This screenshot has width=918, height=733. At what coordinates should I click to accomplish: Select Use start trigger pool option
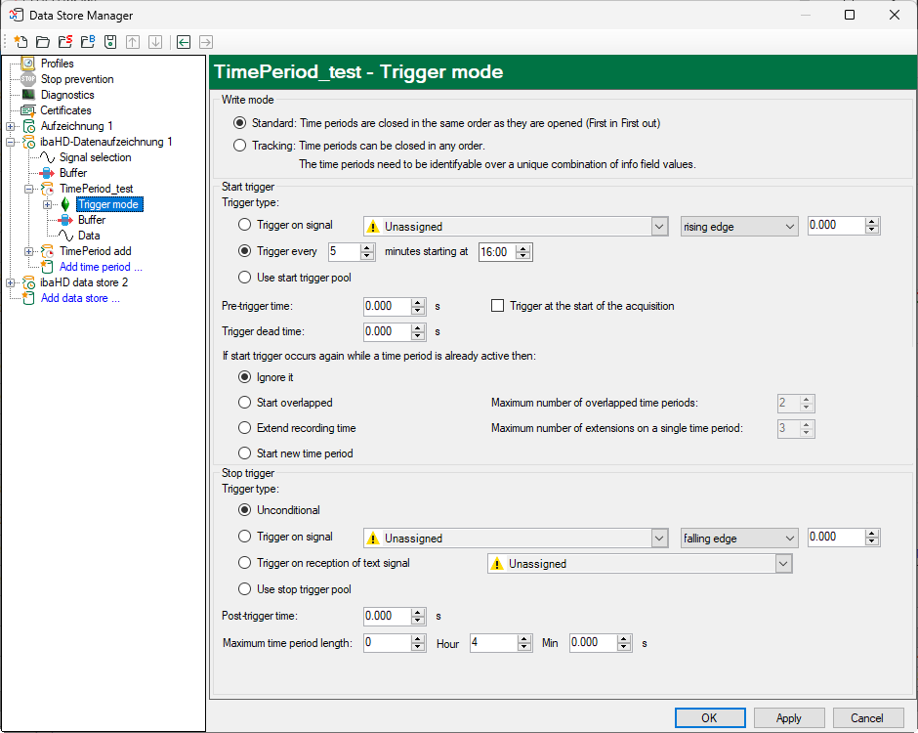click(244, 278)
